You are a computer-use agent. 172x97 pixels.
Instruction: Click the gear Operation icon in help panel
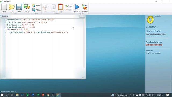click(150, 20)
